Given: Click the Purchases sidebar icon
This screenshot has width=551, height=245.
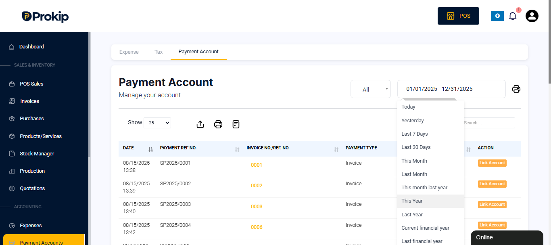Looking at the screenshot, I should 12,119.
